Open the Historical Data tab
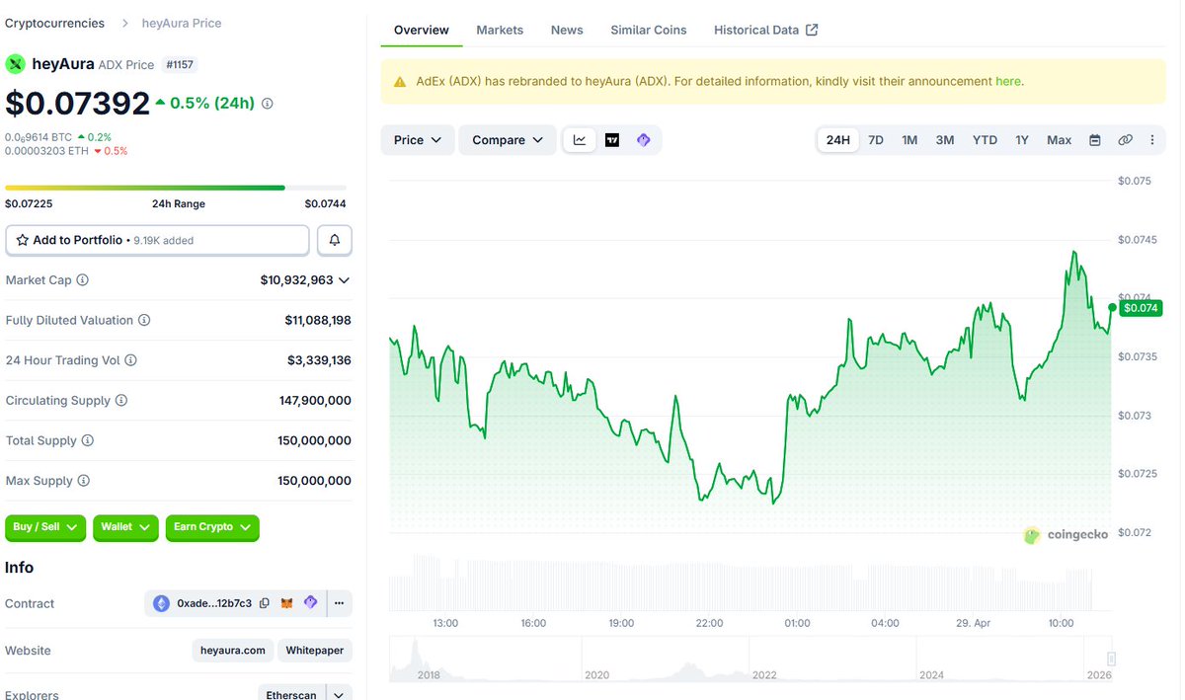This screenshot has width=1185, height=700. (x=765, y=30)
